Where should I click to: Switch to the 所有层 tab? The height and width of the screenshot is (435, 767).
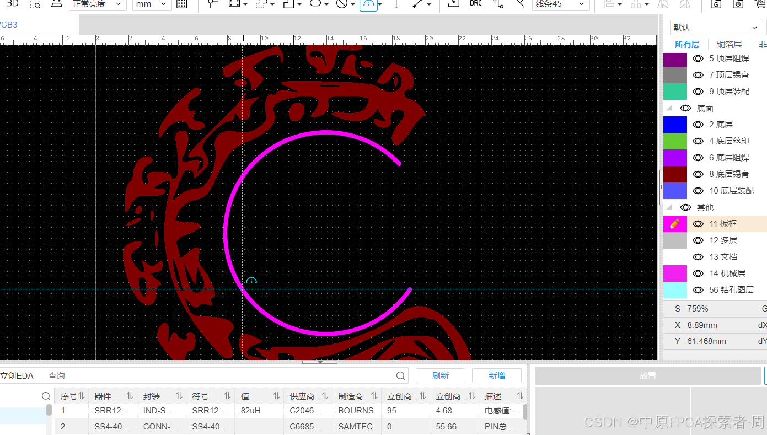tap(687, 45)
